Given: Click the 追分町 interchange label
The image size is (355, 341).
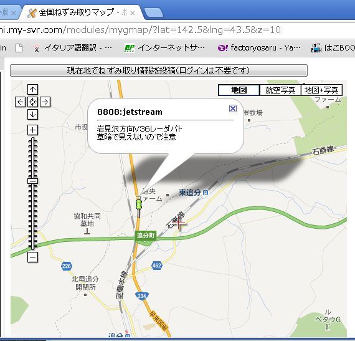Looking at the screenshot, I should click(x=146, y=236).
